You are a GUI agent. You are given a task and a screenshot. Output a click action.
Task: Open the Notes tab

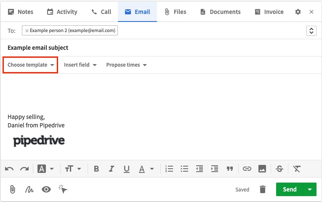pyautogui.click(x=20, y=12)
